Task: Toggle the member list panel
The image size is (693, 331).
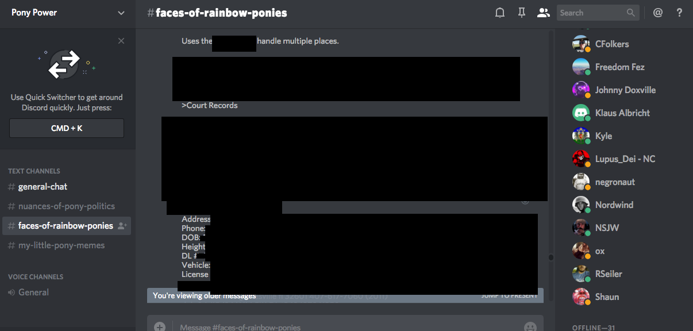Action: [x=543, y=13]
